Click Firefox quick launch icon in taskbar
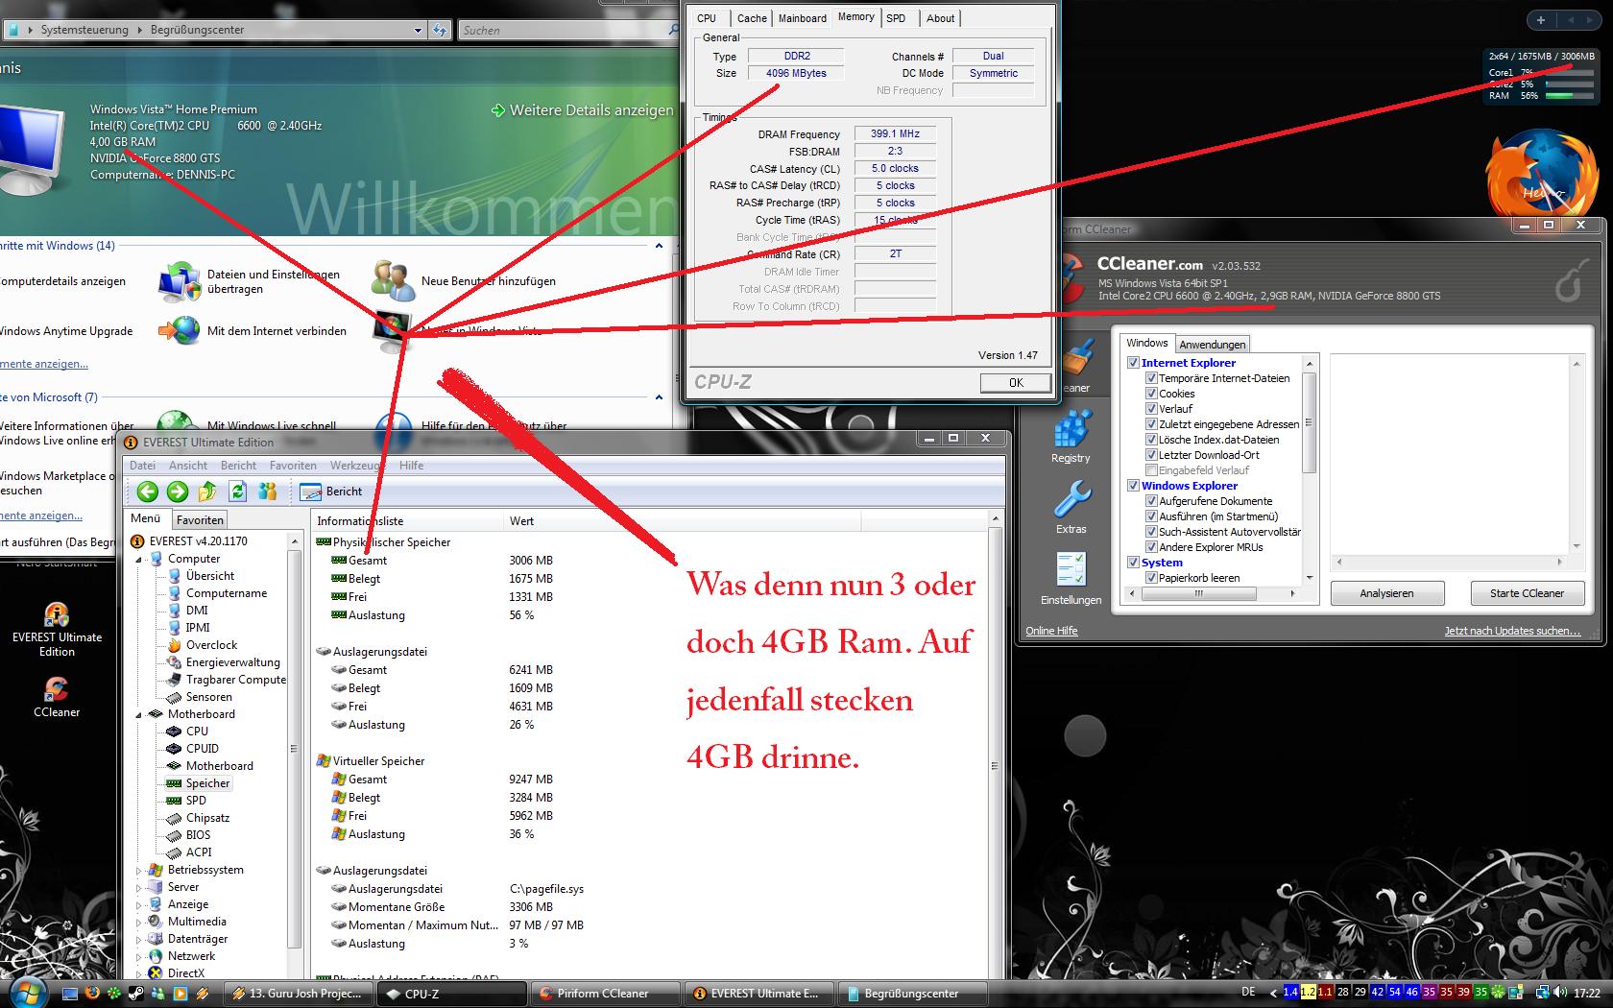The height and width of the screenshot is (1008, 1613). coord(93,993)
